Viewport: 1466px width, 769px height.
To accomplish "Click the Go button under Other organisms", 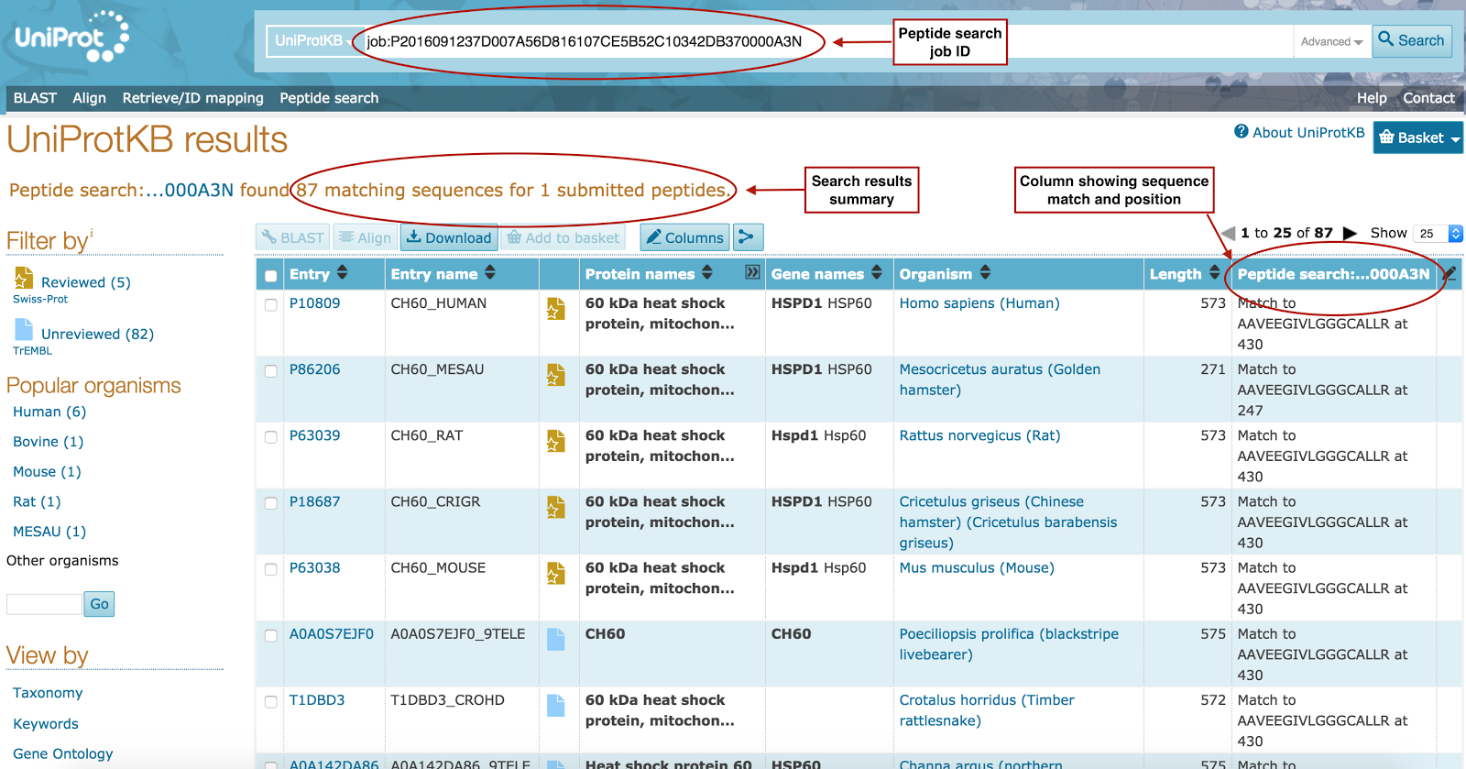I will pos(99,603).
